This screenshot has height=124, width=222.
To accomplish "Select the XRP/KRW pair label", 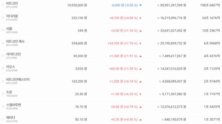I will 12,32.
